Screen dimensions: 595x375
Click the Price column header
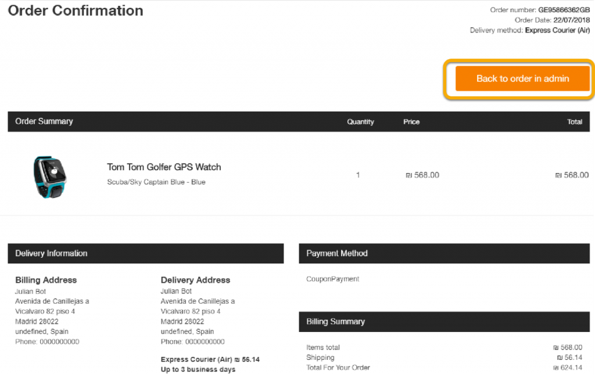[x=411, y=122]
